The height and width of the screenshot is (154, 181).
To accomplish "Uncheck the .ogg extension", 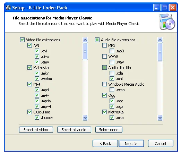I will click(x=112, y=101).
